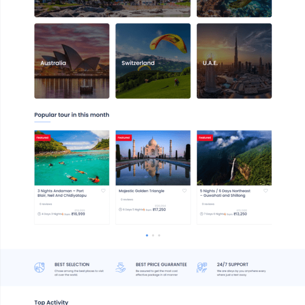
Task: Open the Australia destination tile
Action: (72, 61)
